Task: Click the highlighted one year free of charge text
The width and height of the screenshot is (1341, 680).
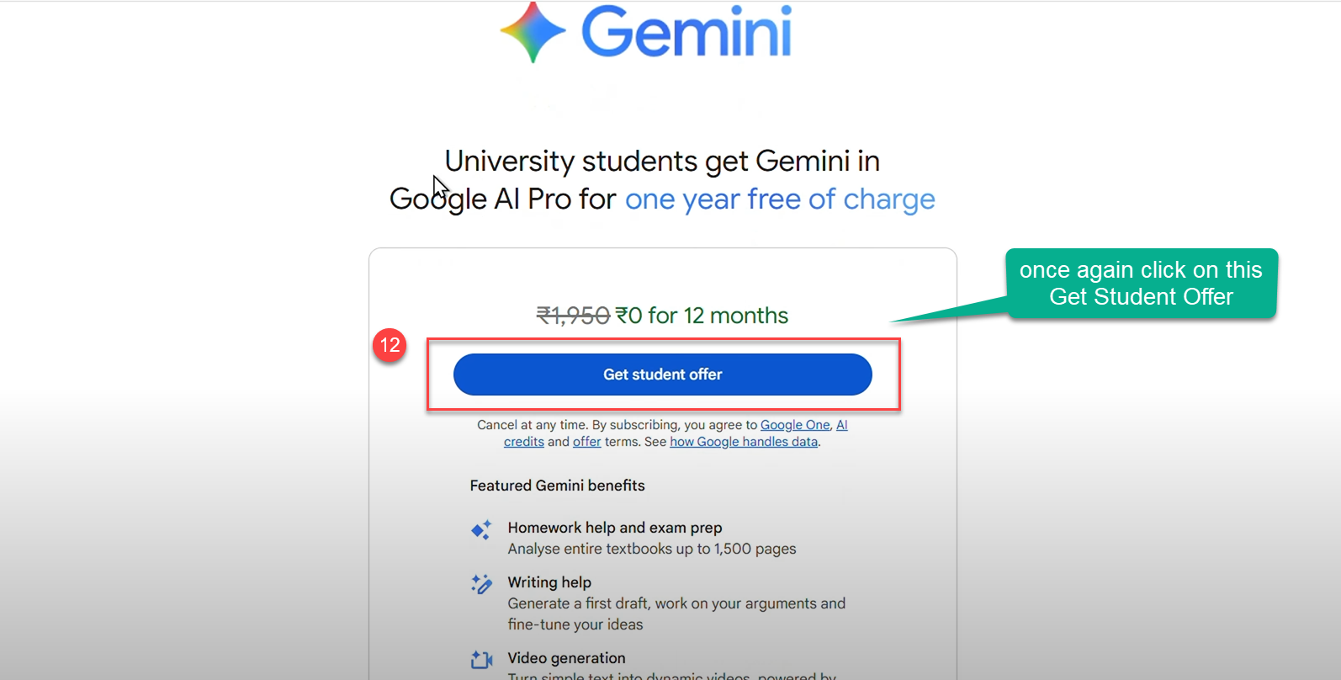Action: pos(779,199)
